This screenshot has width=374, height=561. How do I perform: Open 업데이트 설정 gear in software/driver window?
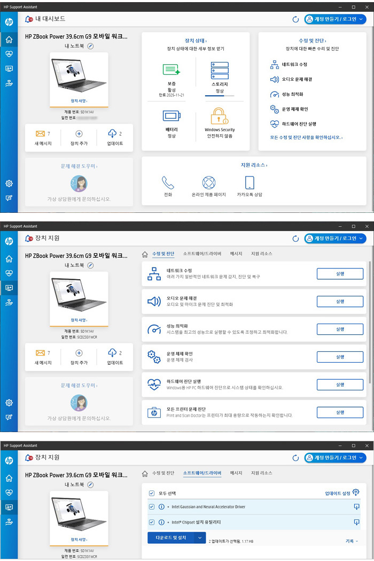click(x=356, y=492)
